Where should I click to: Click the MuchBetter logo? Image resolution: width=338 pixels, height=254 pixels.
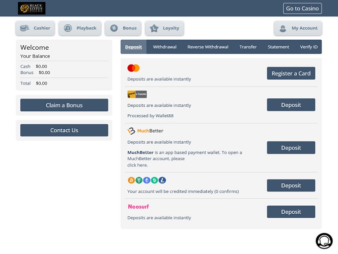(x=145, y=131)
